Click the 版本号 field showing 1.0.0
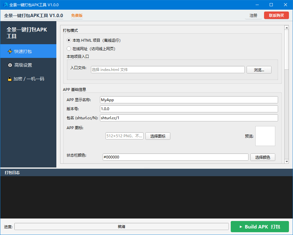293x235 pixels. (x=189, y=109)
